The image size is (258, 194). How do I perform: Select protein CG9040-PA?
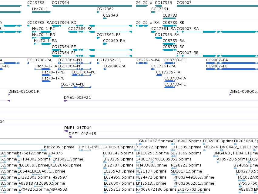[105, 69]
